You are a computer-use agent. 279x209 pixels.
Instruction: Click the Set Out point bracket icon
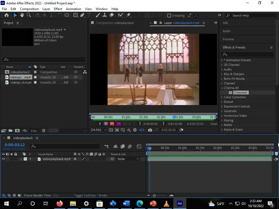point(163,124)
